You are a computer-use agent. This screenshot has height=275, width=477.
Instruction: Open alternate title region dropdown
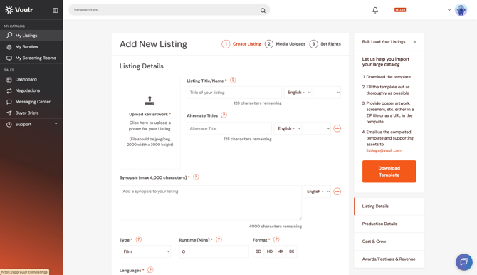pyautogui.click(x=317, y=128)
